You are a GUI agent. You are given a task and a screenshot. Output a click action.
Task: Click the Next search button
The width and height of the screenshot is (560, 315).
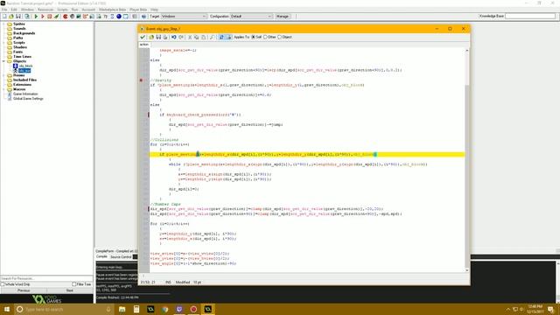coord(70,290)
